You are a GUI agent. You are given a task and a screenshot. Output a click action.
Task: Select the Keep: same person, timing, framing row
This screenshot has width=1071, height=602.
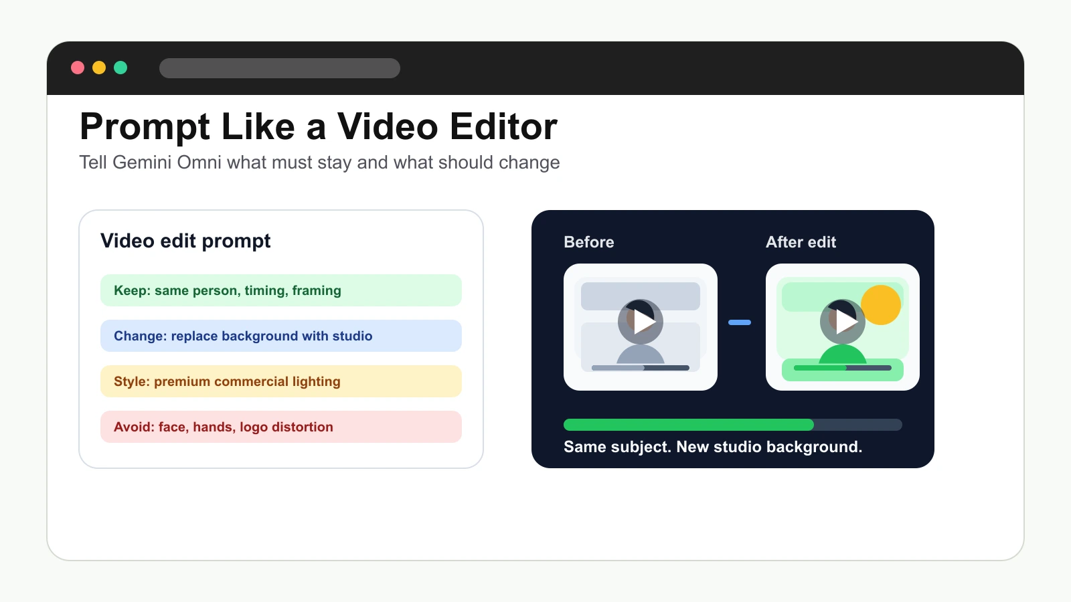[x=281, y=290]
